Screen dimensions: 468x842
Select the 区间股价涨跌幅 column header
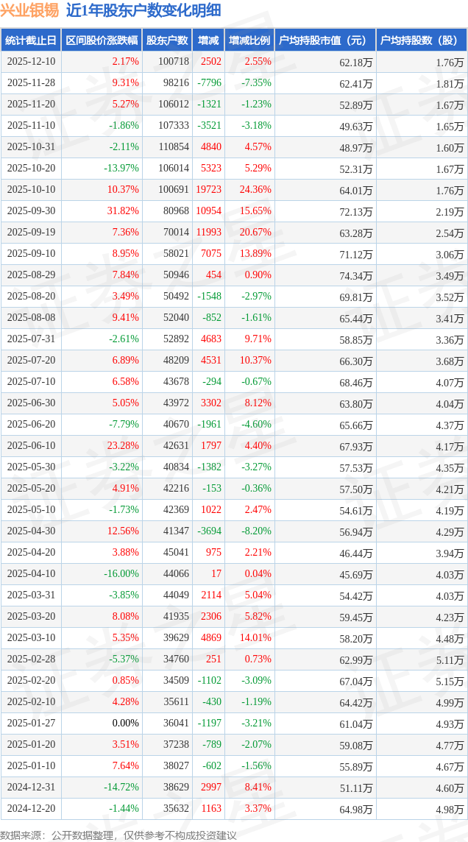[101, 40]
